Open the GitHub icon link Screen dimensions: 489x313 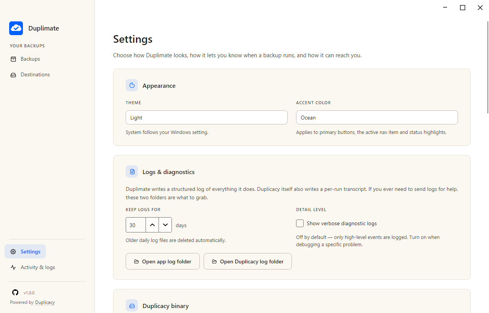click(x=15, y=292)
